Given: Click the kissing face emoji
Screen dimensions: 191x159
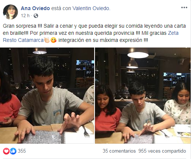Looking at the screenshot, I should 53,40.
